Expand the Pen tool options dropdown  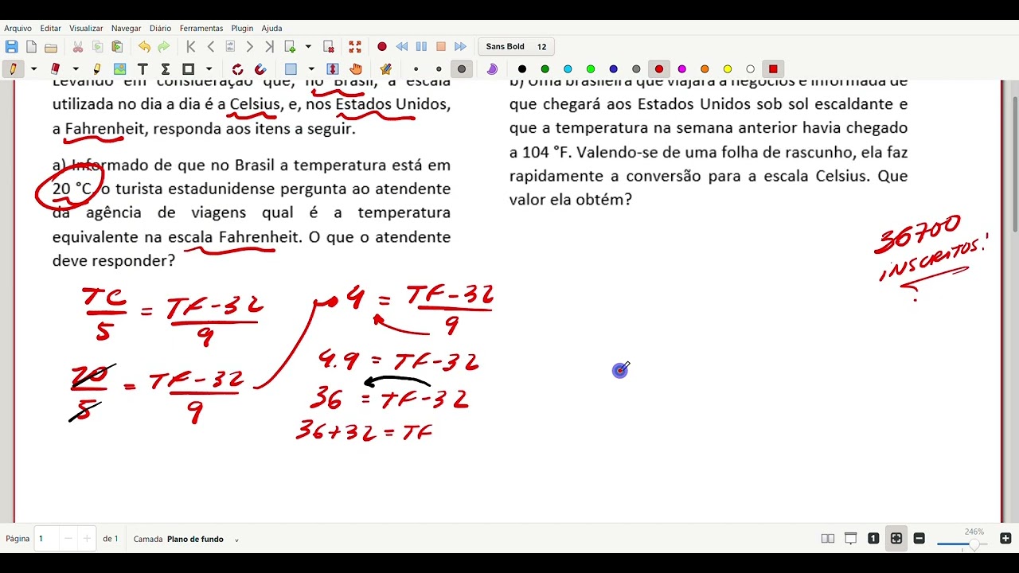[x=33, y=69]
